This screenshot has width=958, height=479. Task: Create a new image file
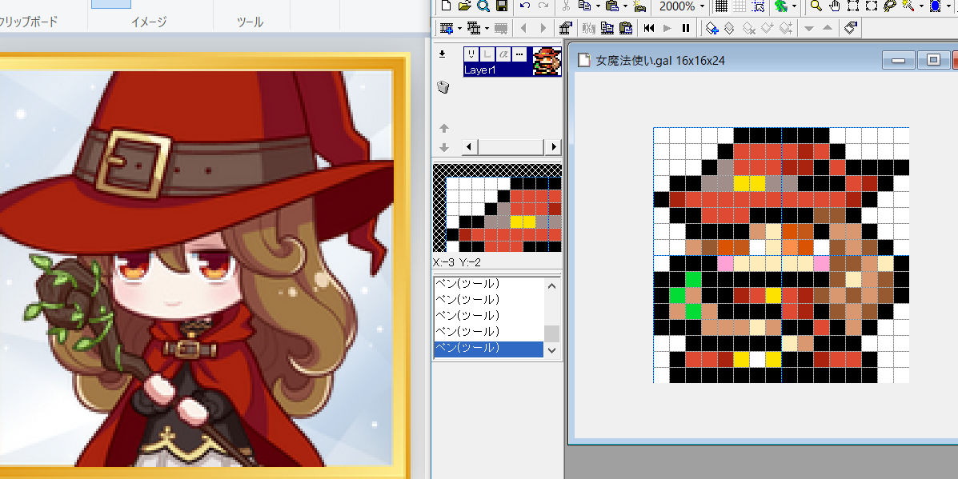tap(447, 6)
